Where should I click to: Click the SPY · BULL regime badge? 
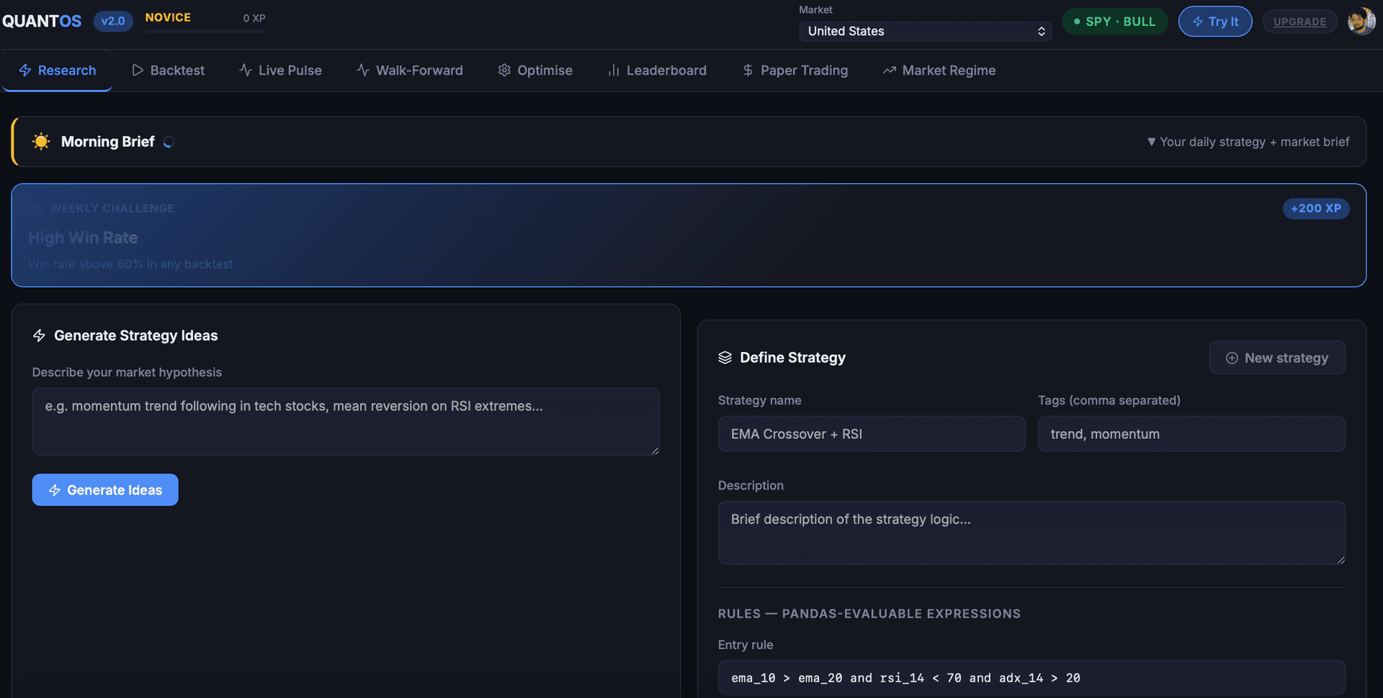pos(1115,22)
